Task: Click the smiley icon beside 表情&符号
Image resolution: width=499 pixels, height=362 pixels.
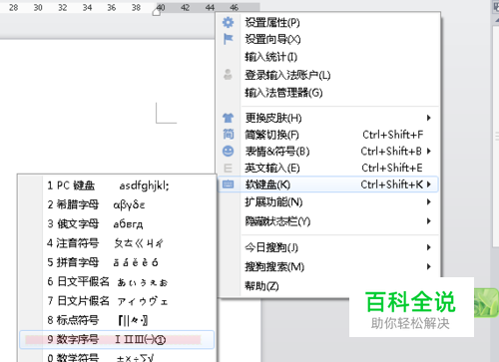Action: click(228, 151)
